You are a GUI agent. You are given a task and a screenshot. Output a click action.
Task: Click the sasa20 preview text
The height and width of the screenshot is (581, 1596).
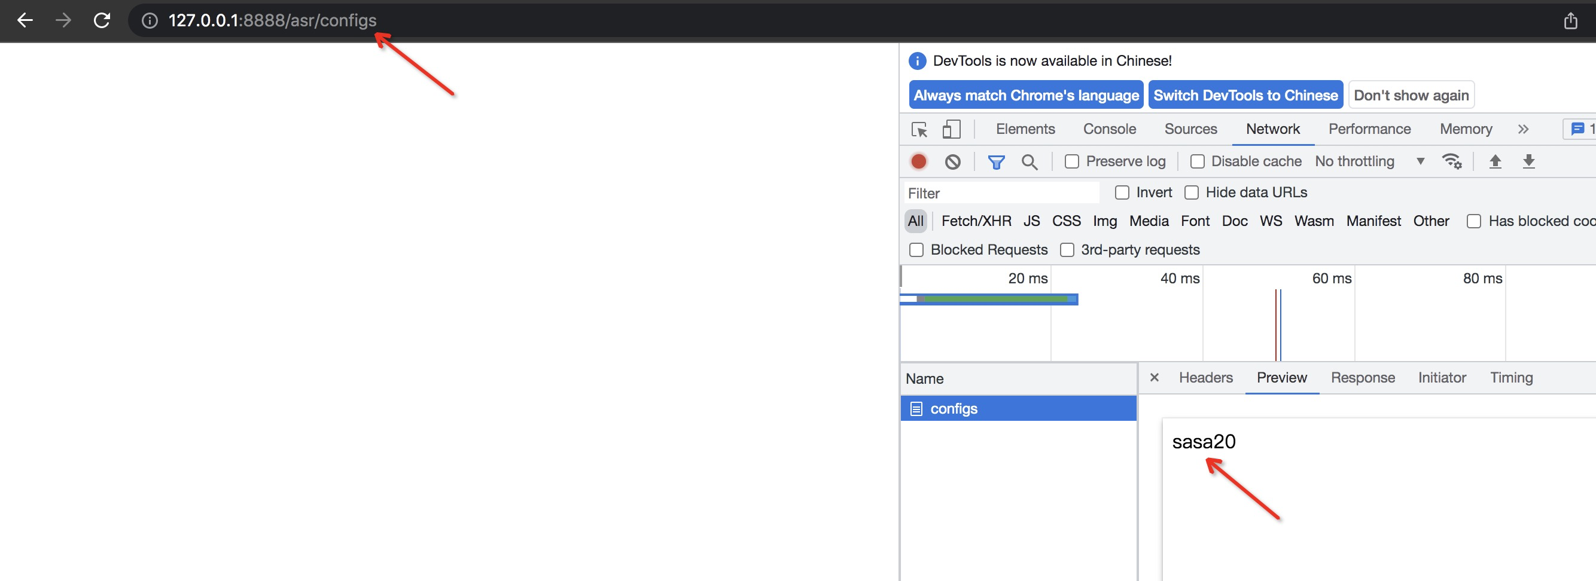[1203, 442]
